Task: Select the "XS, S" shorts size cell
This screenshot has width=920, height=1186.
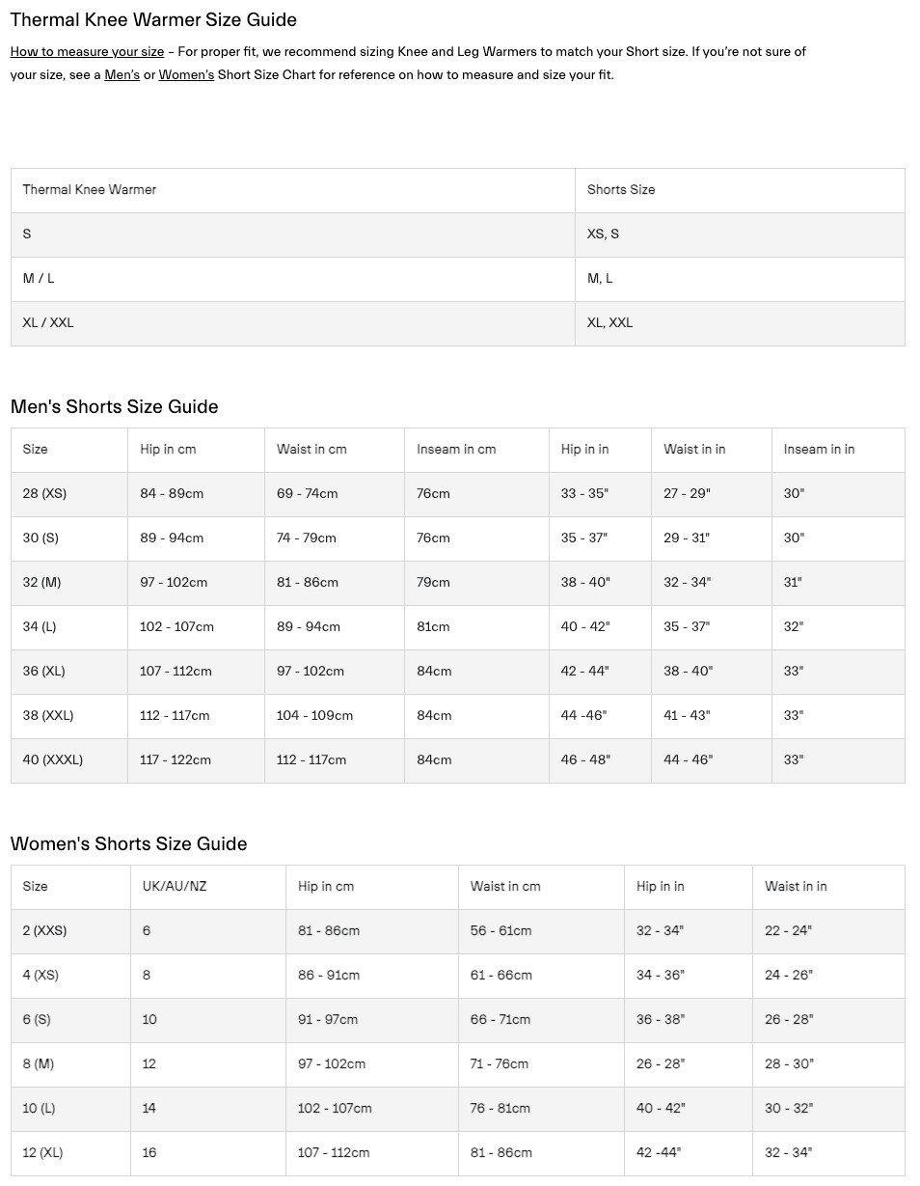Action: pos(603,234)
